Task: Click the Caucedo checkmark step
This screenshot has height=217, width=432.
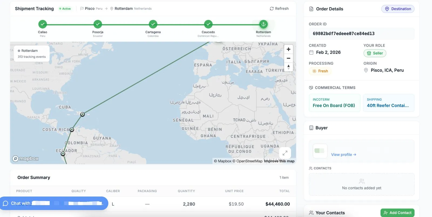Action: pos(208,24)
